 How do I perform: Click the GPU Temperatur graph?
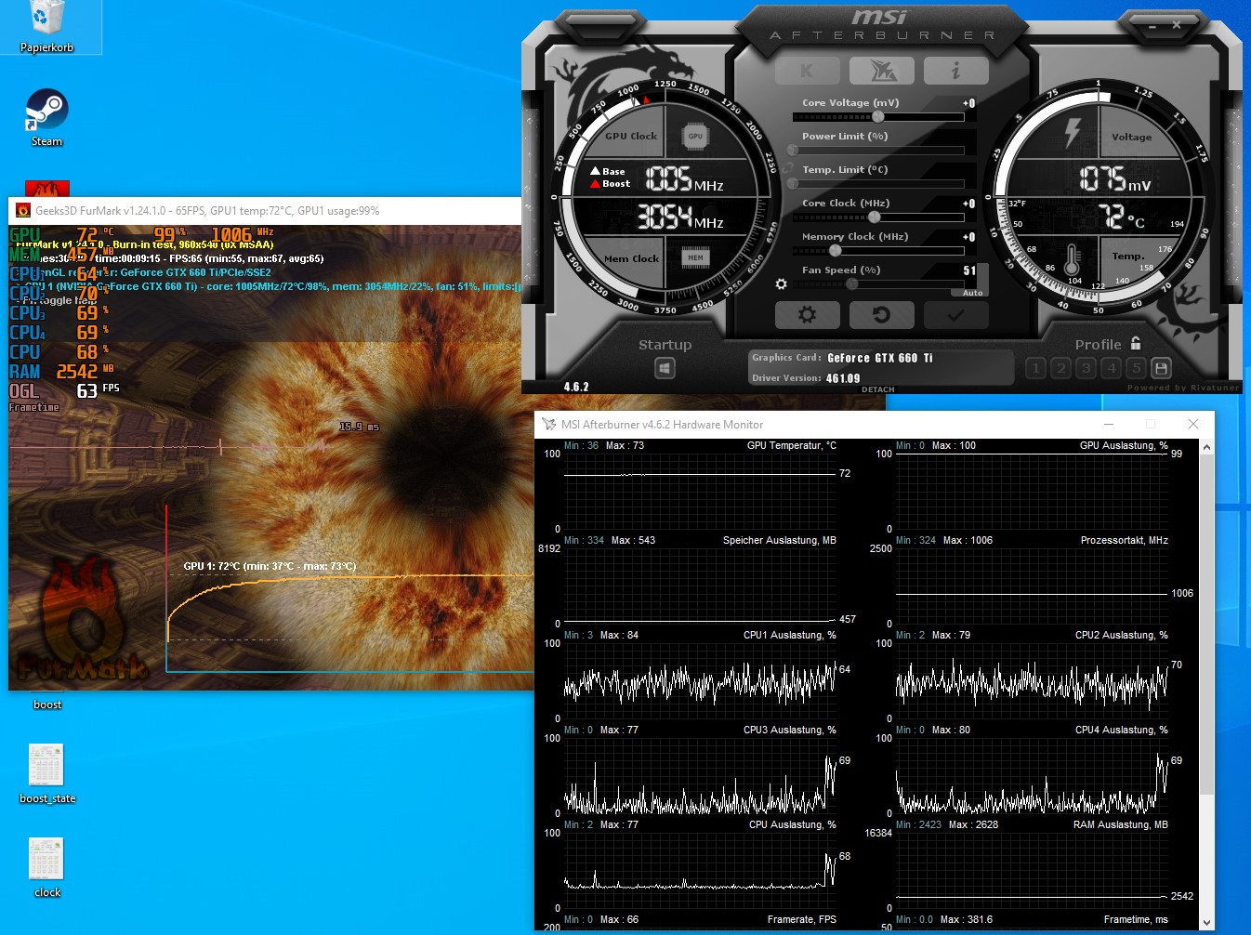coord(700,492)
